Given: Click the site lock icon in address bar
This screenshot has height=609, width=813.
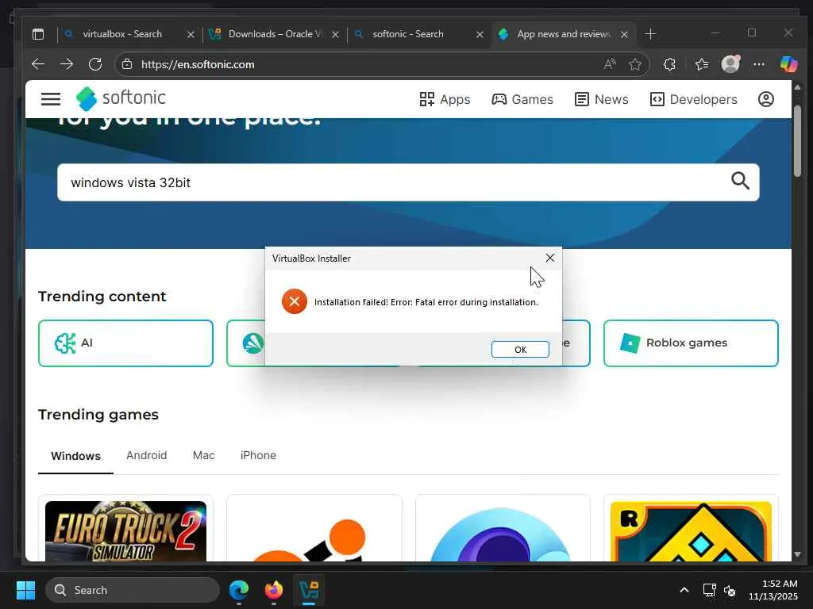Looking at the screenshot, I should click(x=127, y=64).
